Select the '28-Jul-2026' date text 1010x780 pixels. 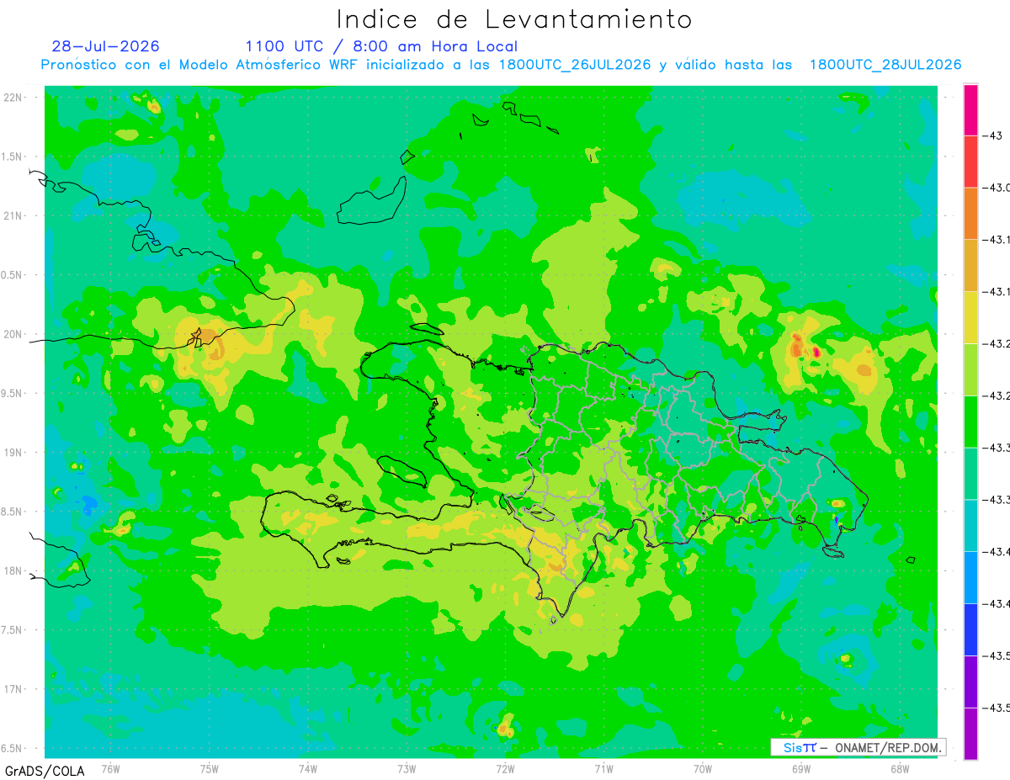tap(105, 46)
